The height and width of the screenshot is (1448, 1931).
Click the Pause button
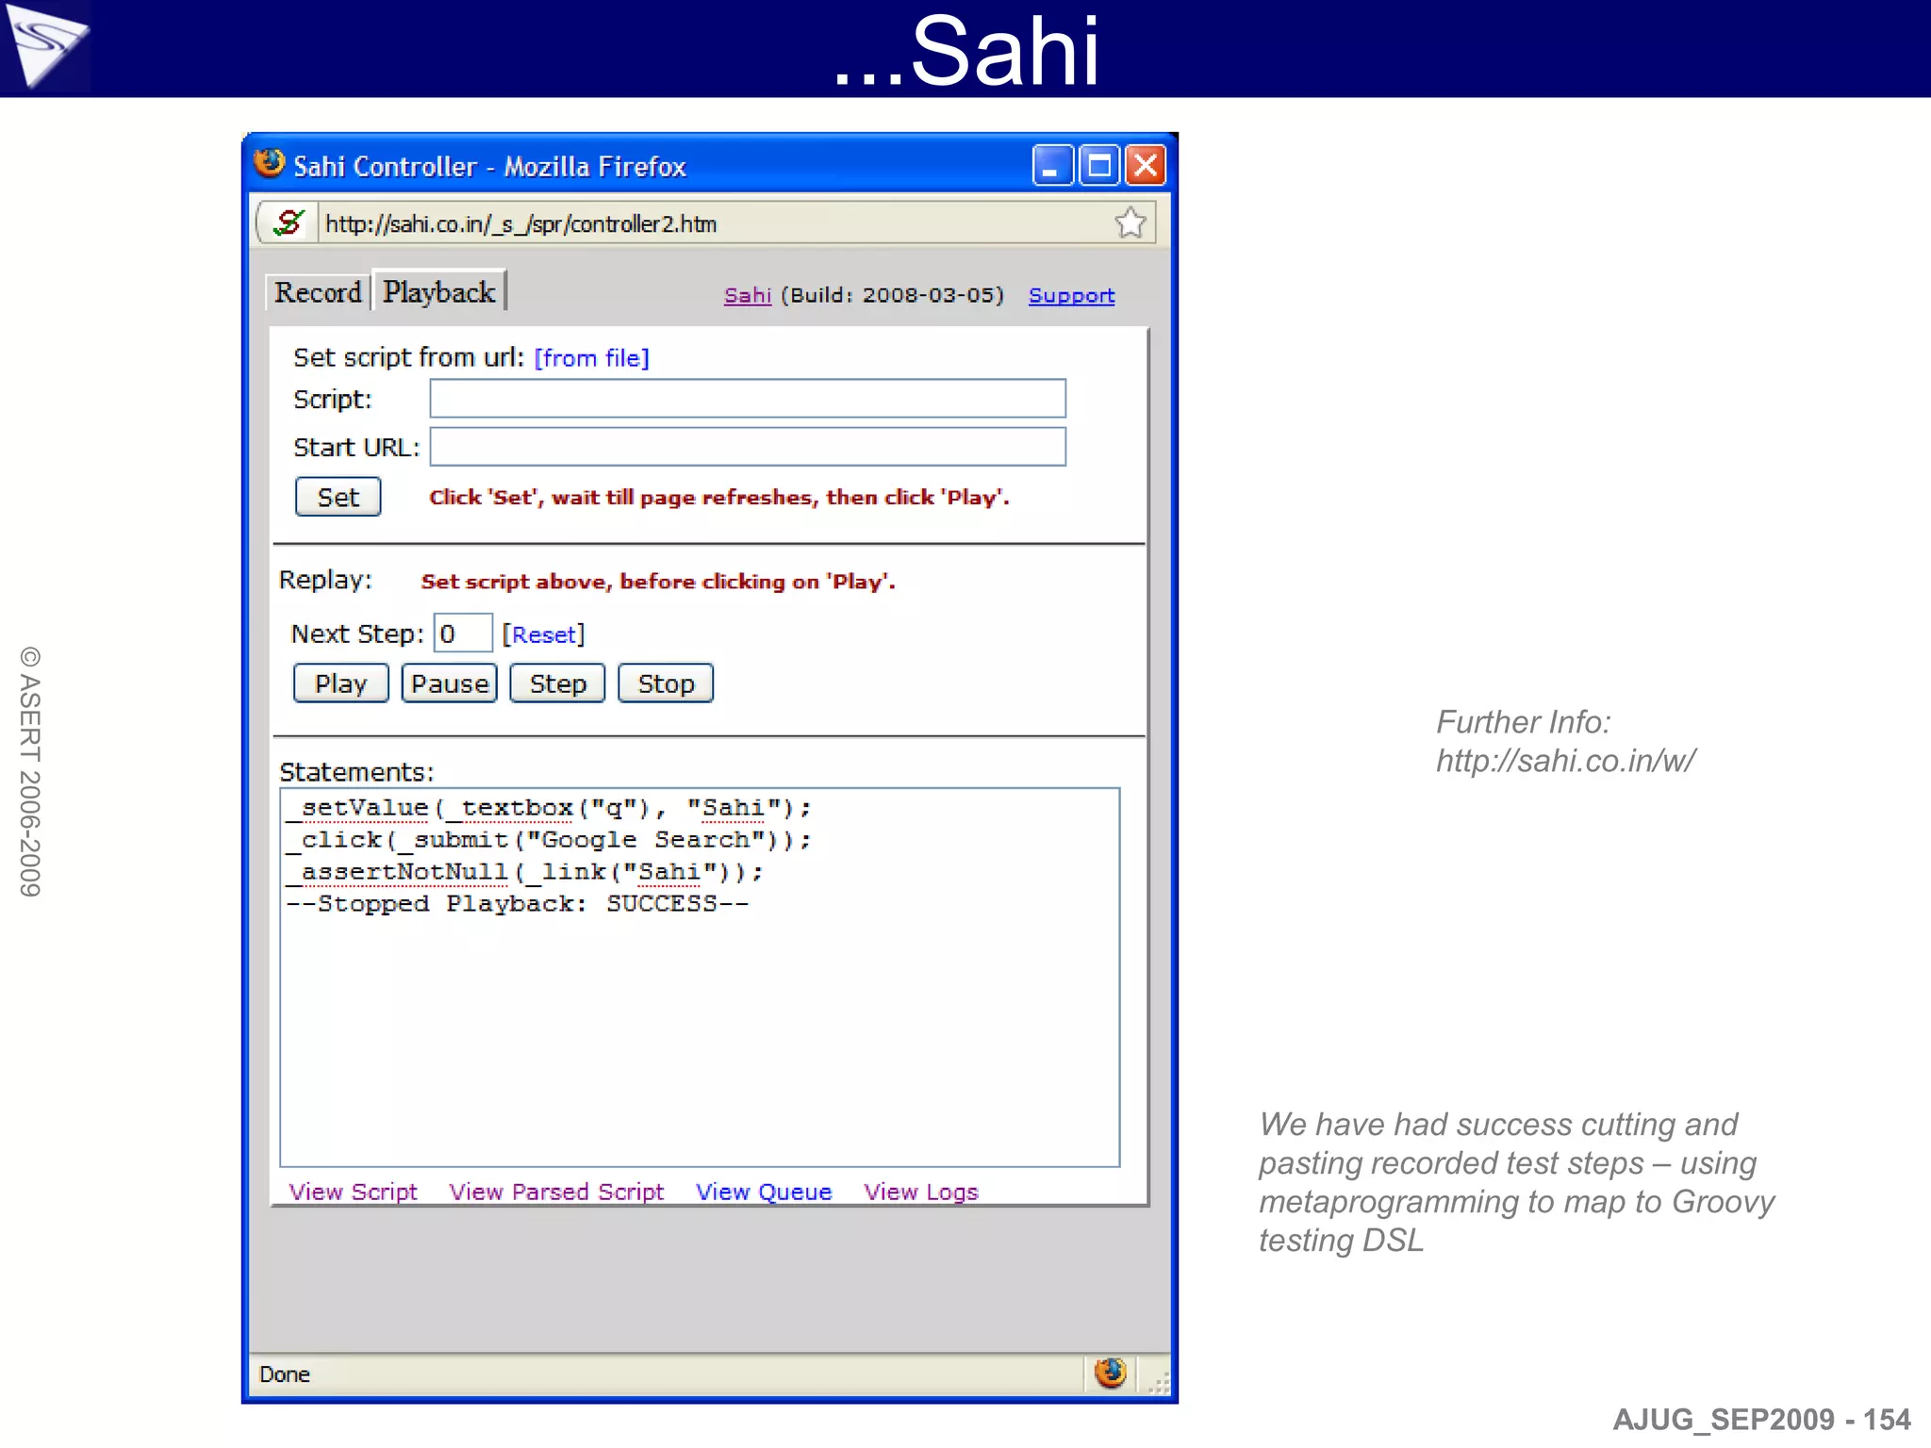pos(450,683)
